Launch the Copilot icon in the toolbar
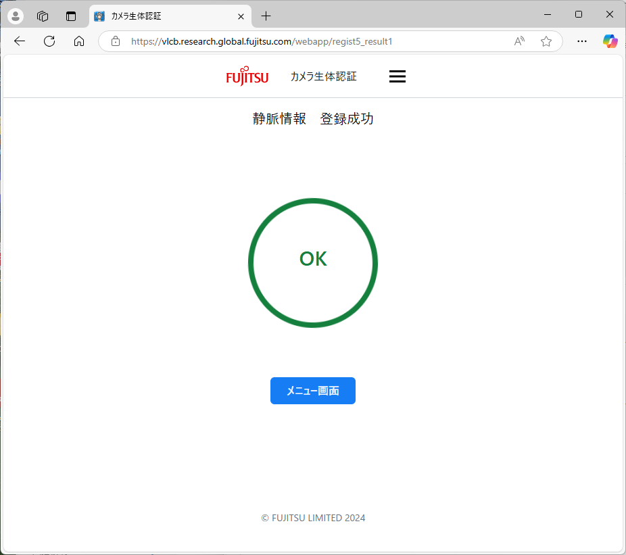The width and height of the screenshot is (626, 555). pyautogui.click(x=610, y=41)
